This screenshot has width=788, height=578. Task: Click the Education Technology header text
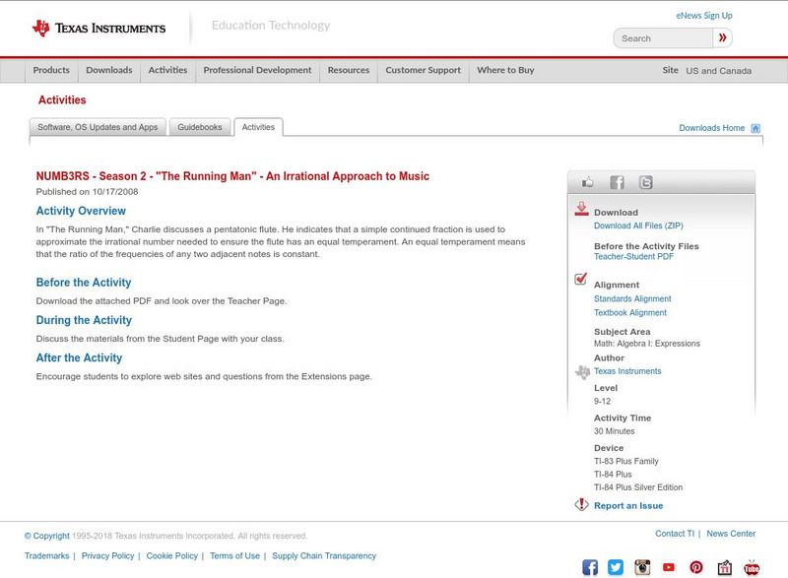click(271, 25)
